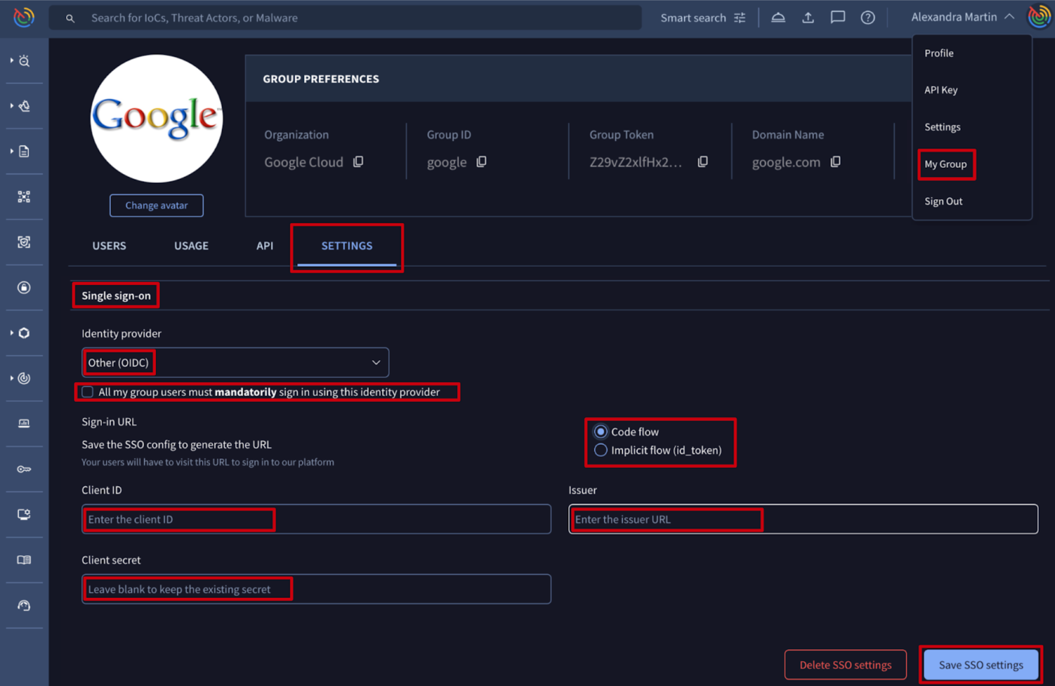Viewport: 1055px width, 686px height.
Task: Open the chat feedback icon in header
Action: [837, 18]
